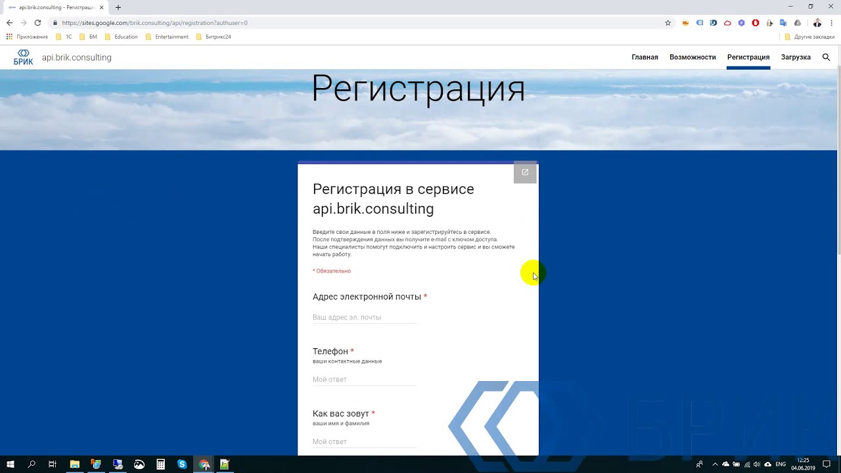
Task: Open the Education bookmarks folder
Action: pos(121,37)
